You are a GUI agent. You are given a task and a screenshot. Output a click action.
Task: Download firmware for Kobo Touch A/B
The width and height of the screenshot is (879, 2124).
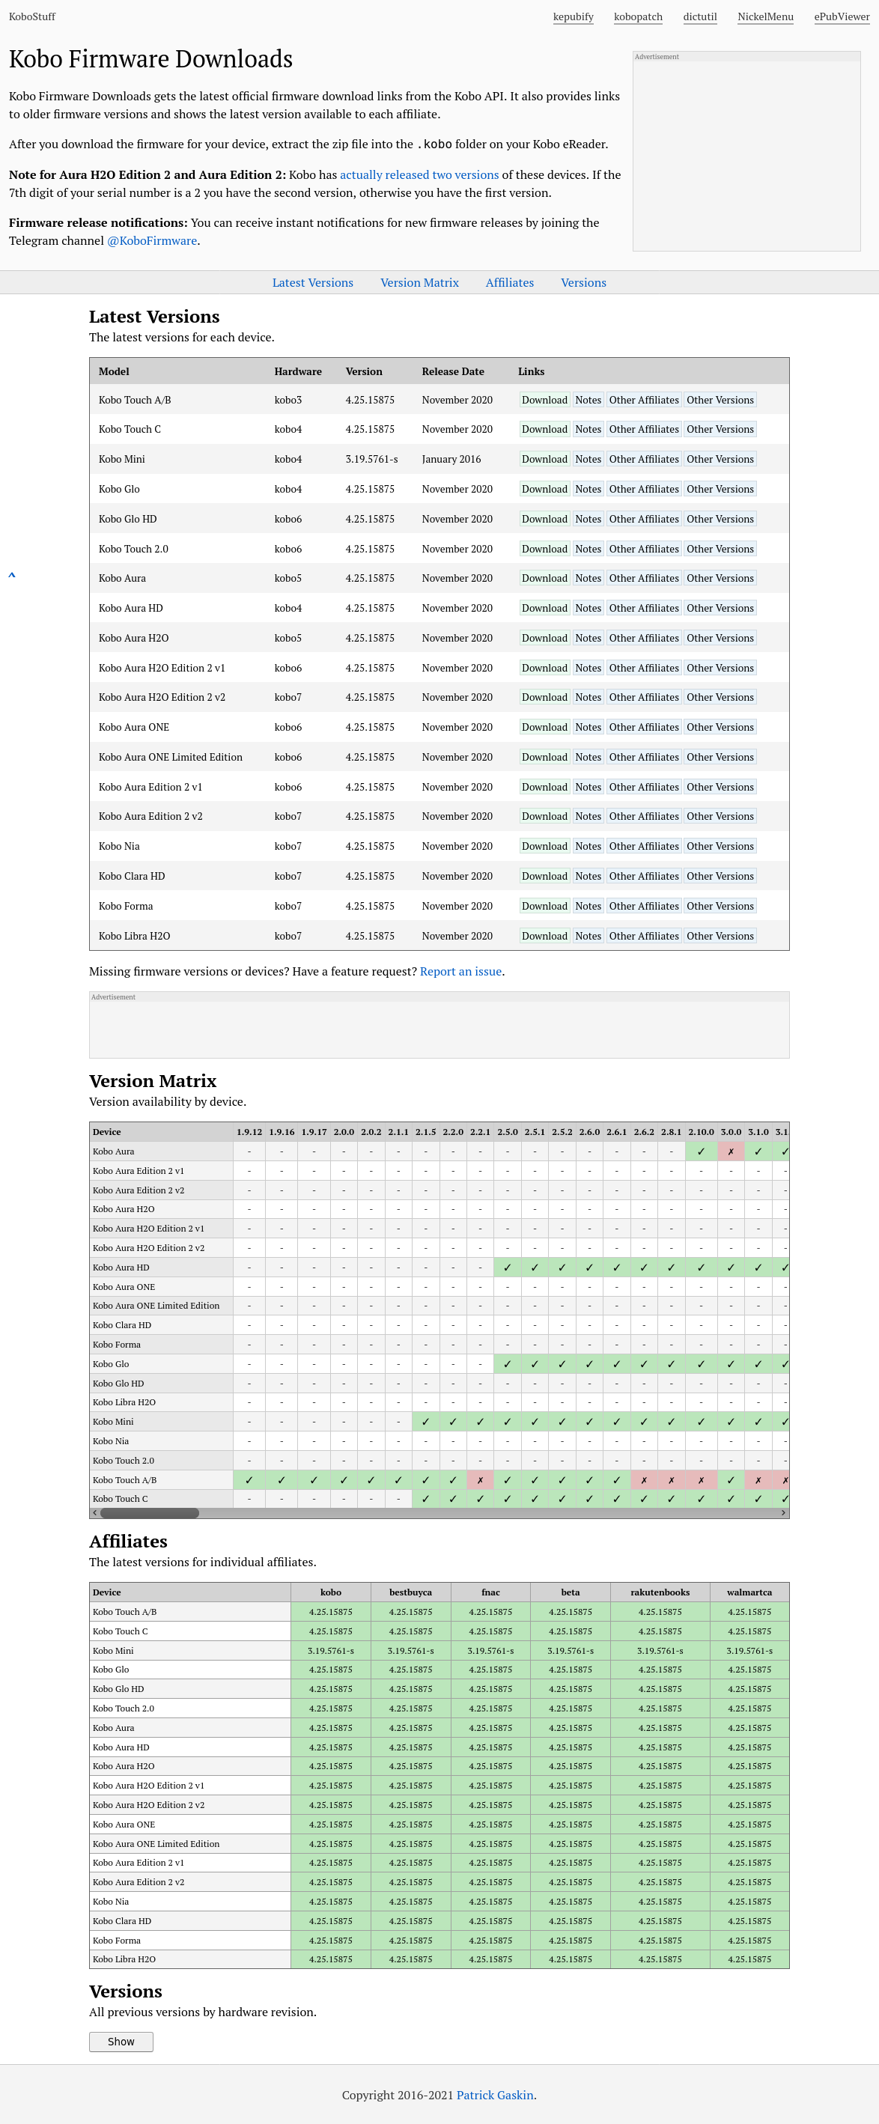[x=544, y=400]
